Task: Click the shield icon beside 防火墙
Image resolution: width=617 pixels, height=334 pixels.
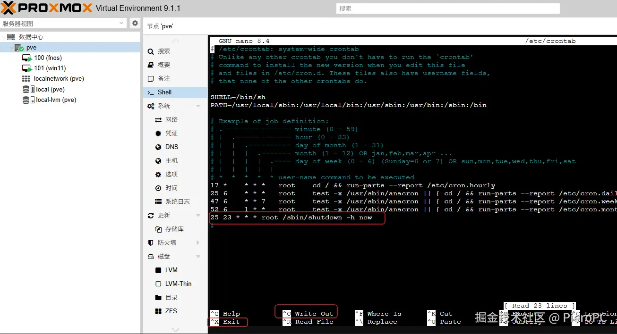Action: 151,243
